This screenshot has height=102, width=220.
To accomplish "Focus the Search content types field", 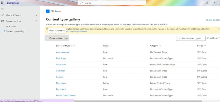I will click(191, 38).
